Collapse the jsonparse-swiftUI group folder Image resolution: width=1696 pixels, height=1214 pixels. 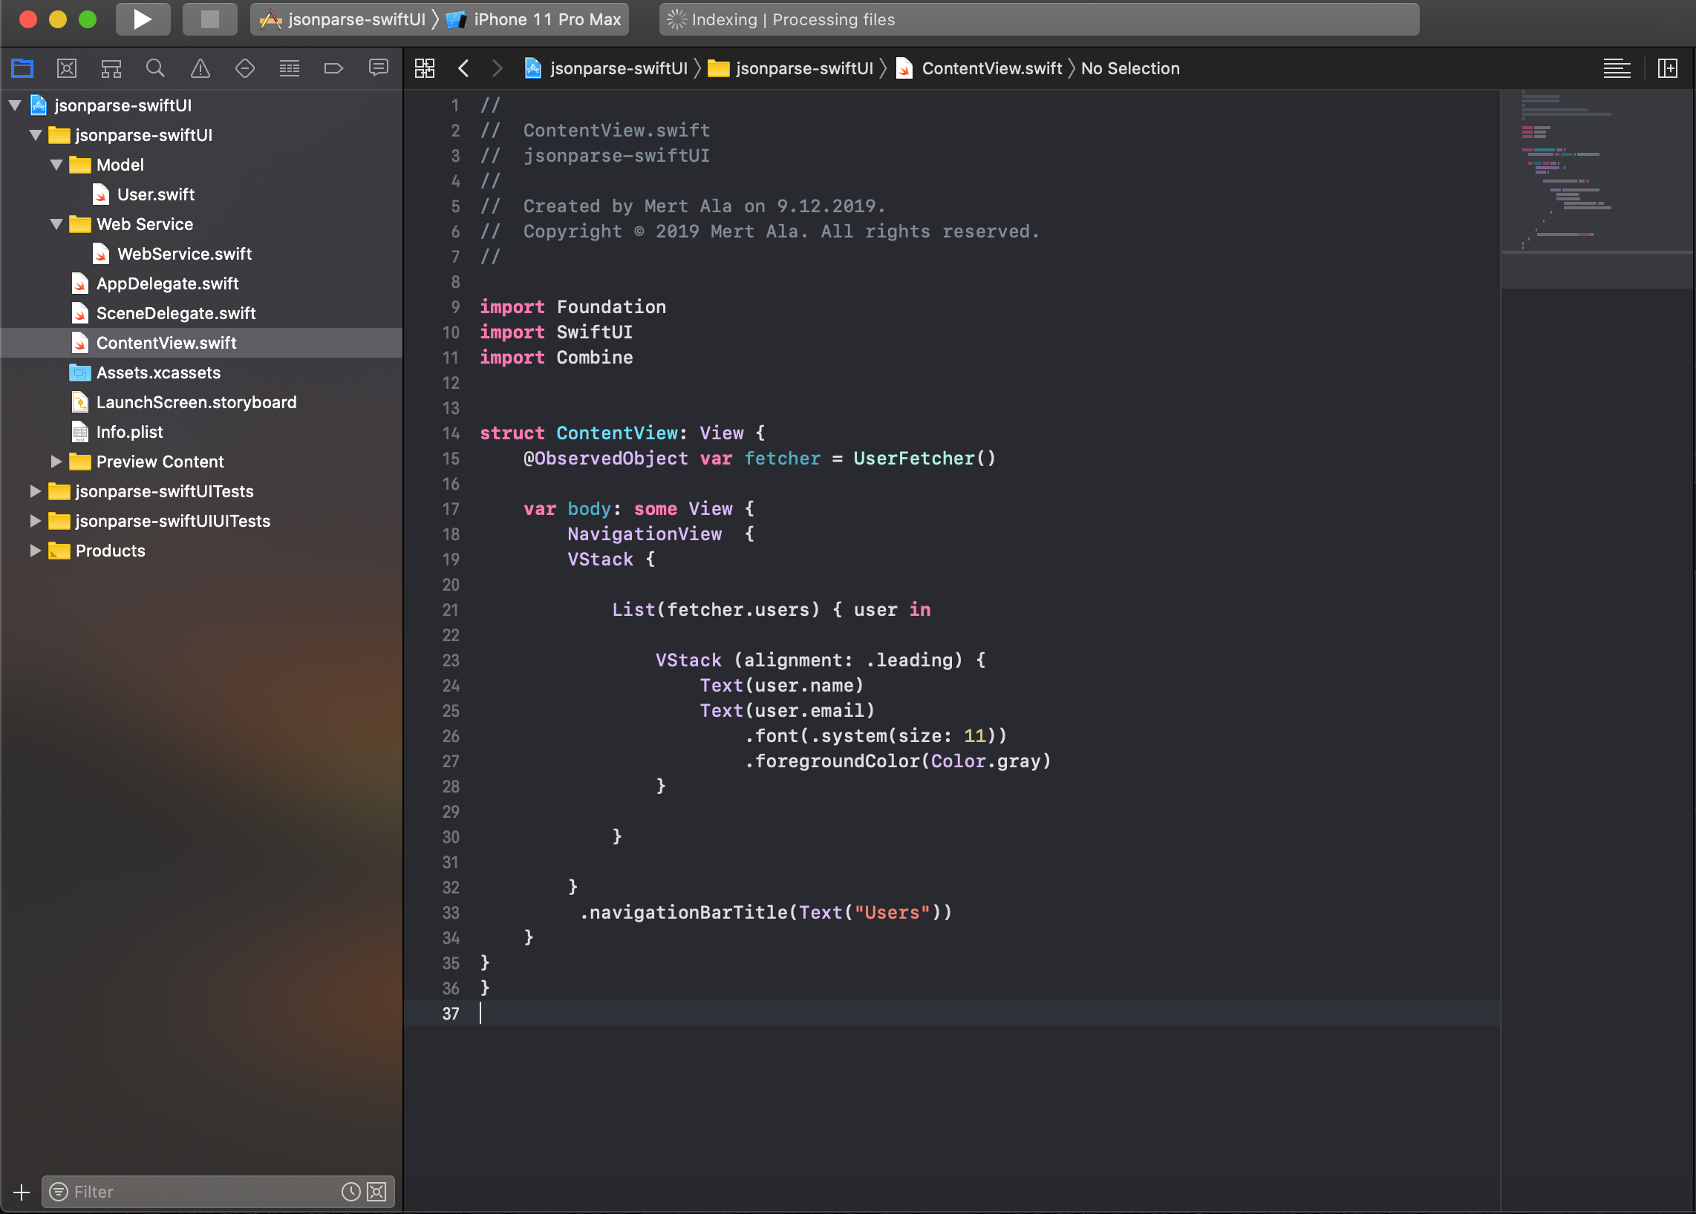click(36, 135)
